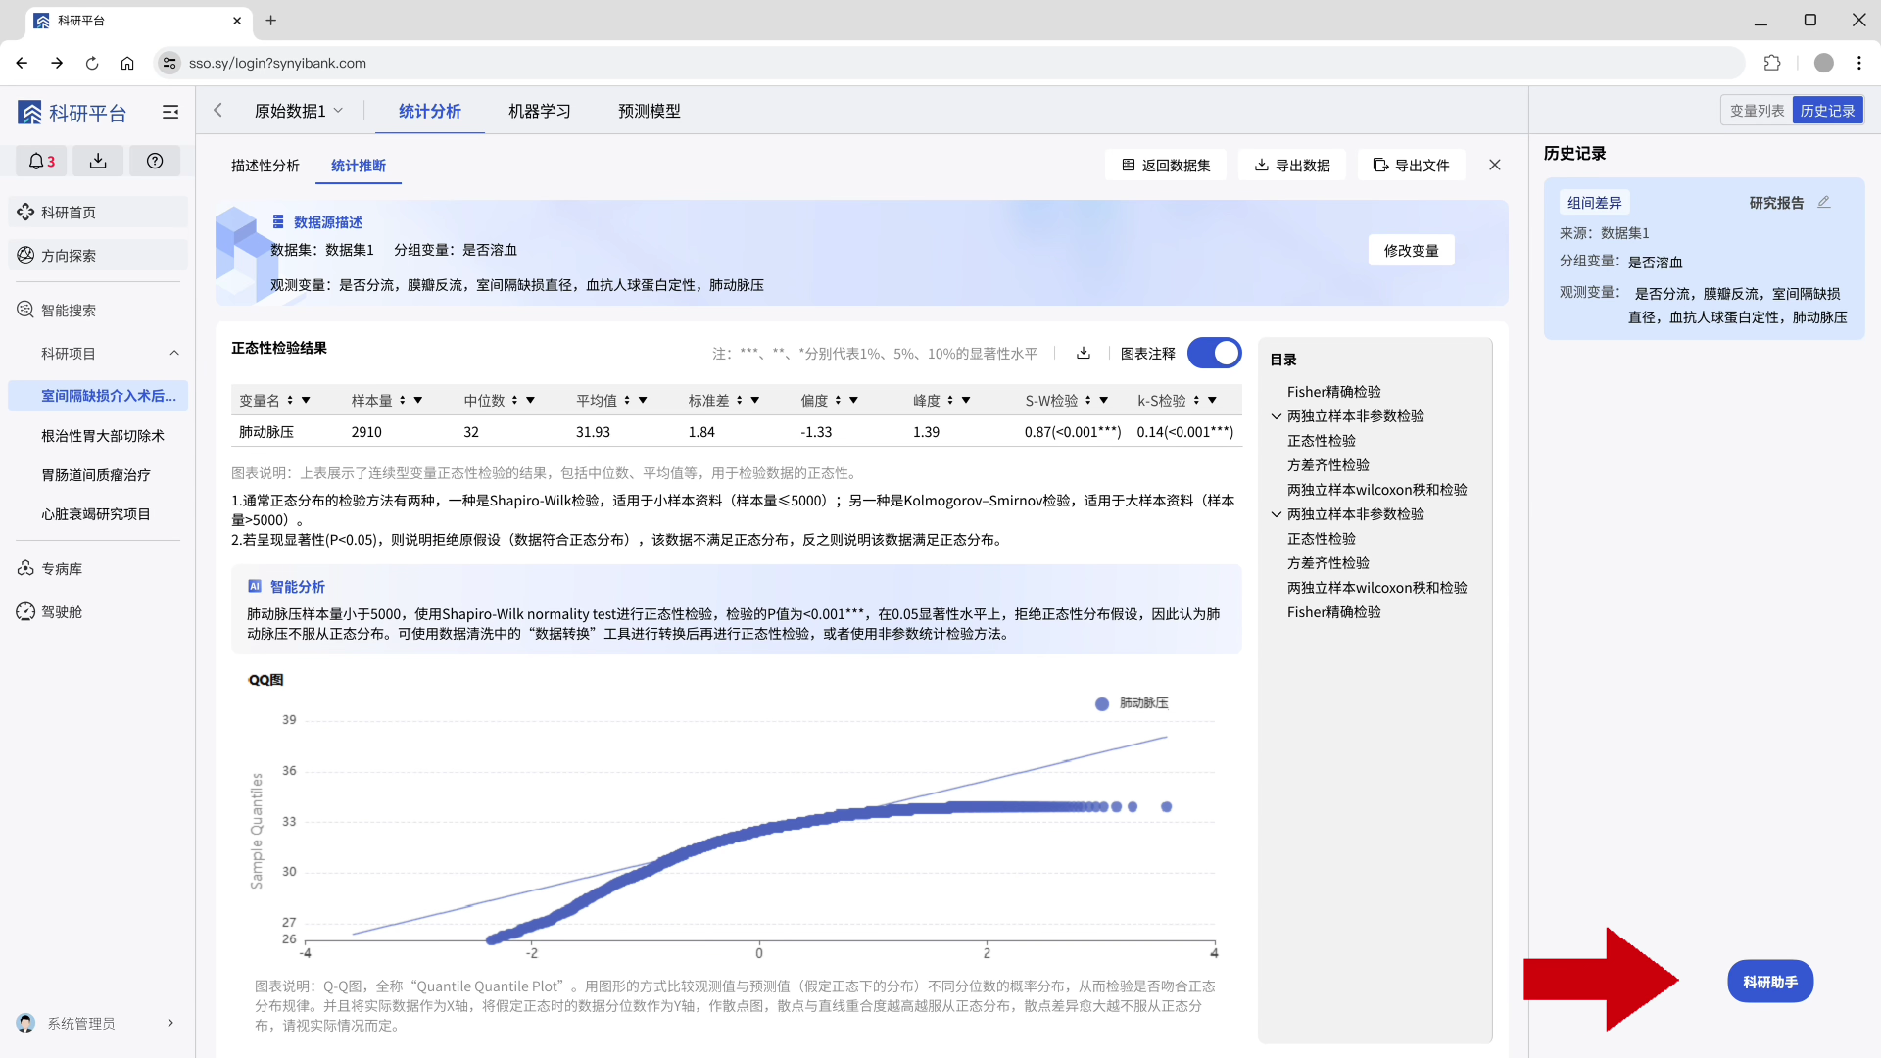Open a new browser tab
Viewport: 1881px width, 1058px height.
[271, 20]
